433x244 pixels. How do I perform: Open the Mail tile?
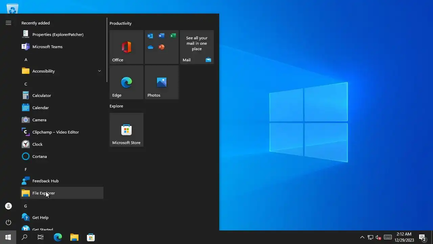[197, 47]
